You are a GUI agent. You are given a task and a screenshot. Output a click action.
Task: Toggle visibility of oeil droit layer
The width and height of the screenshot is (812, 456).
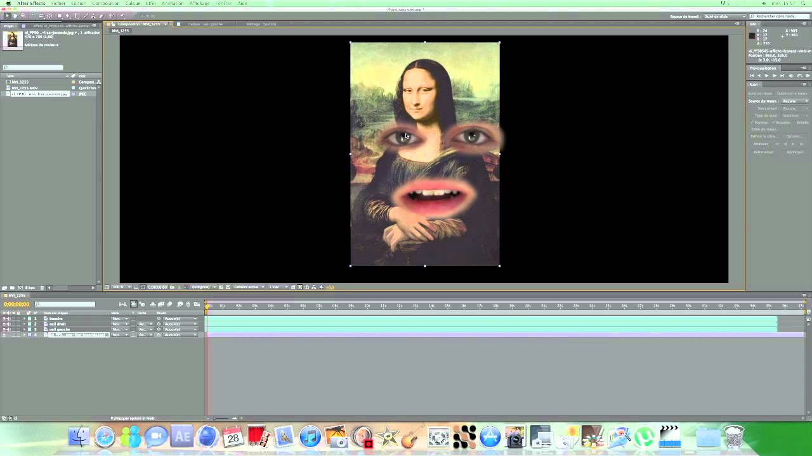[4, 324]
